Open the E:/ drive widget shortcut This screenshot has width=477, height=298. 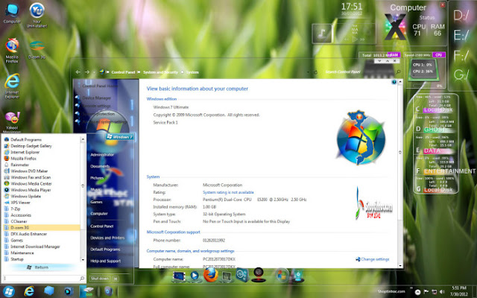(461, 35)
